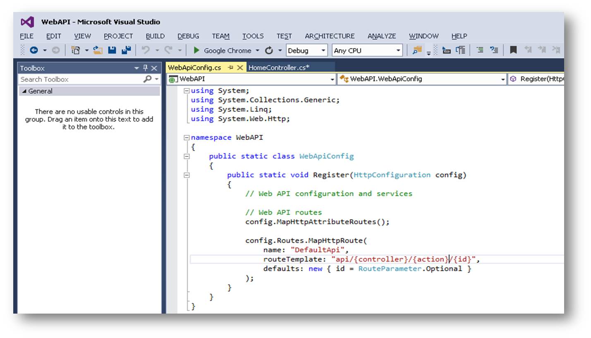Open the DEBUG menu

click(x=189, y=36)
